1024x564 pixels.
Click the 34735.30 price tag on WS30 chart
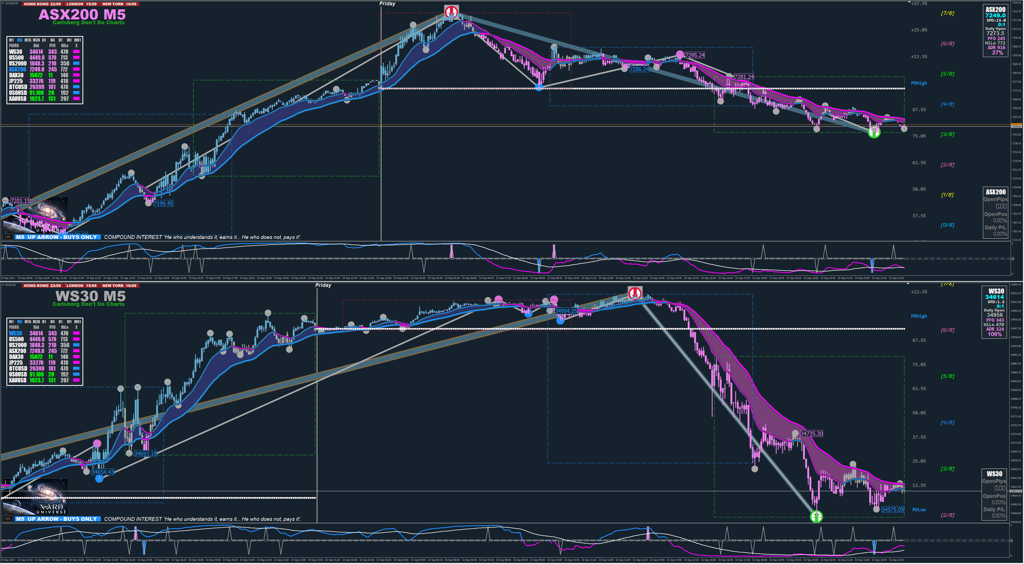click(x=811, y=434)
